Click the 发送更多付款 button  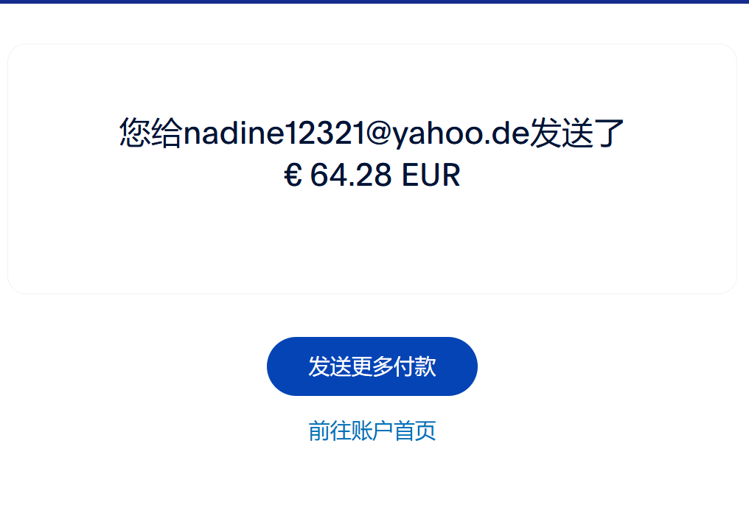click(372, 366)
